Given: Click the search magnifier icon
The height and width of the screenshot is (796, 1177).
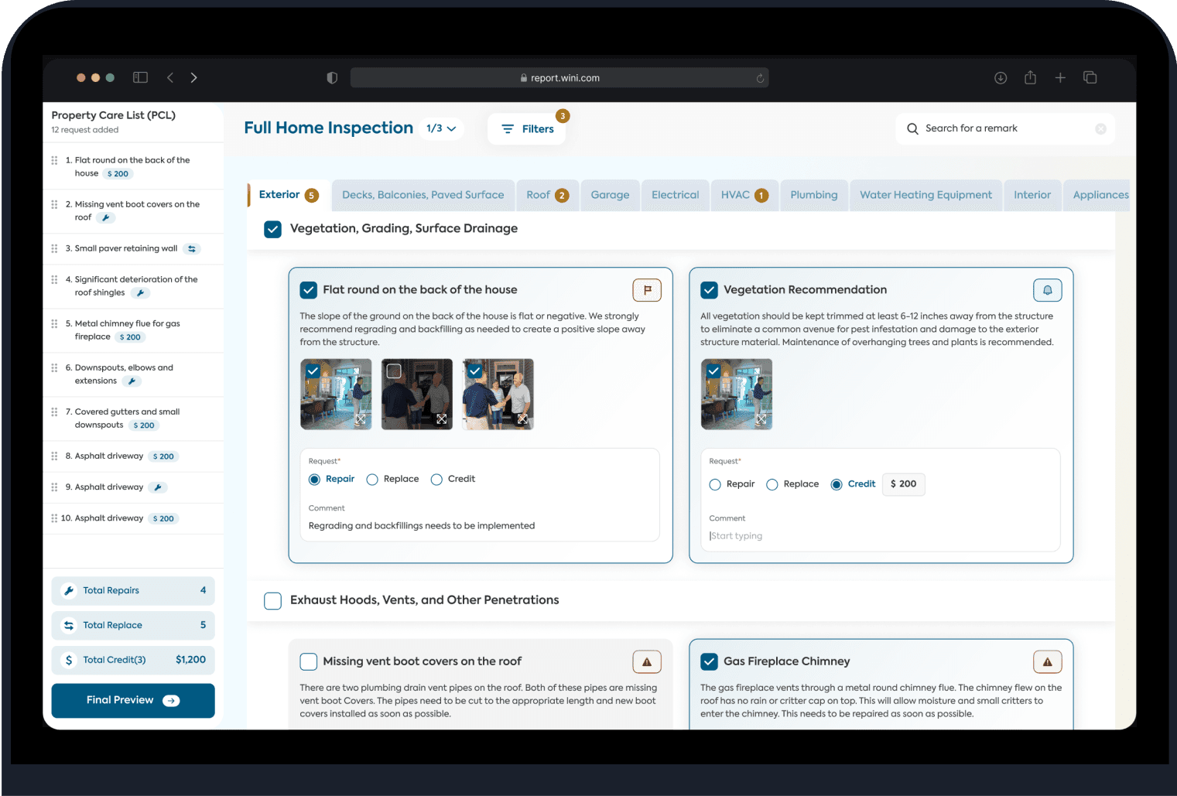Looking at the screenshot, I should (x=912, y=128).
